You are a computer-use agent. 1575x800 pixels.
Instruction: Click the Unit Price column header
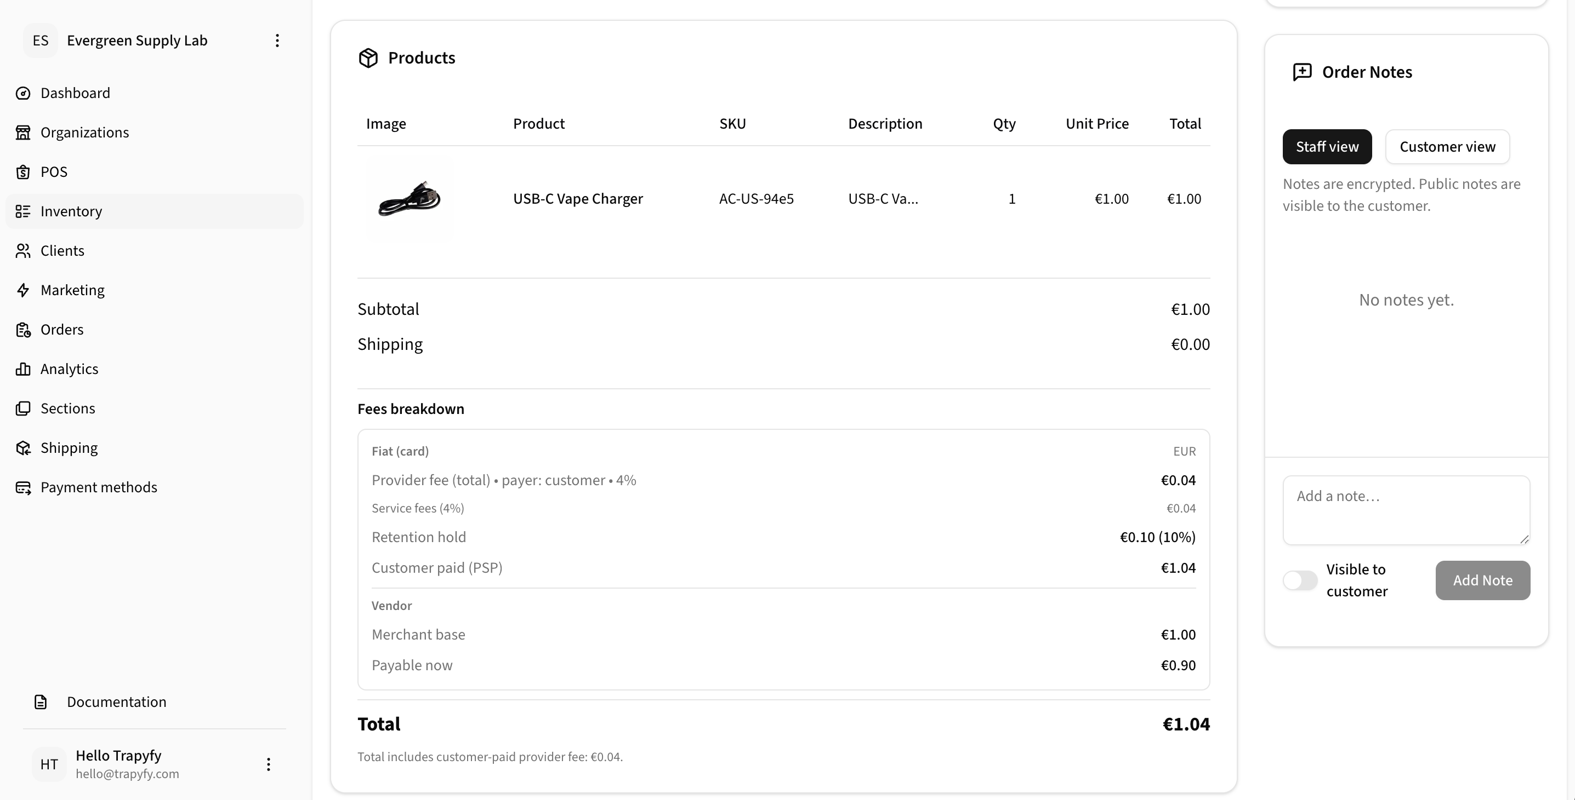[1097, 123]
